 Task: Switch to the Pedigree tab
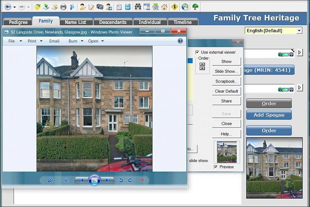(x=18, y=22)
